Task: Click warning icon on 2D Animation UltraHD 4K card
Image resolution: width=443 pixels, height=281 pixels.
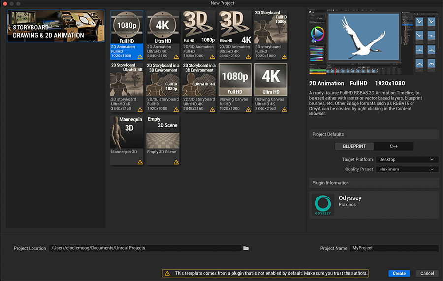Action: click(x=176, y=57)
